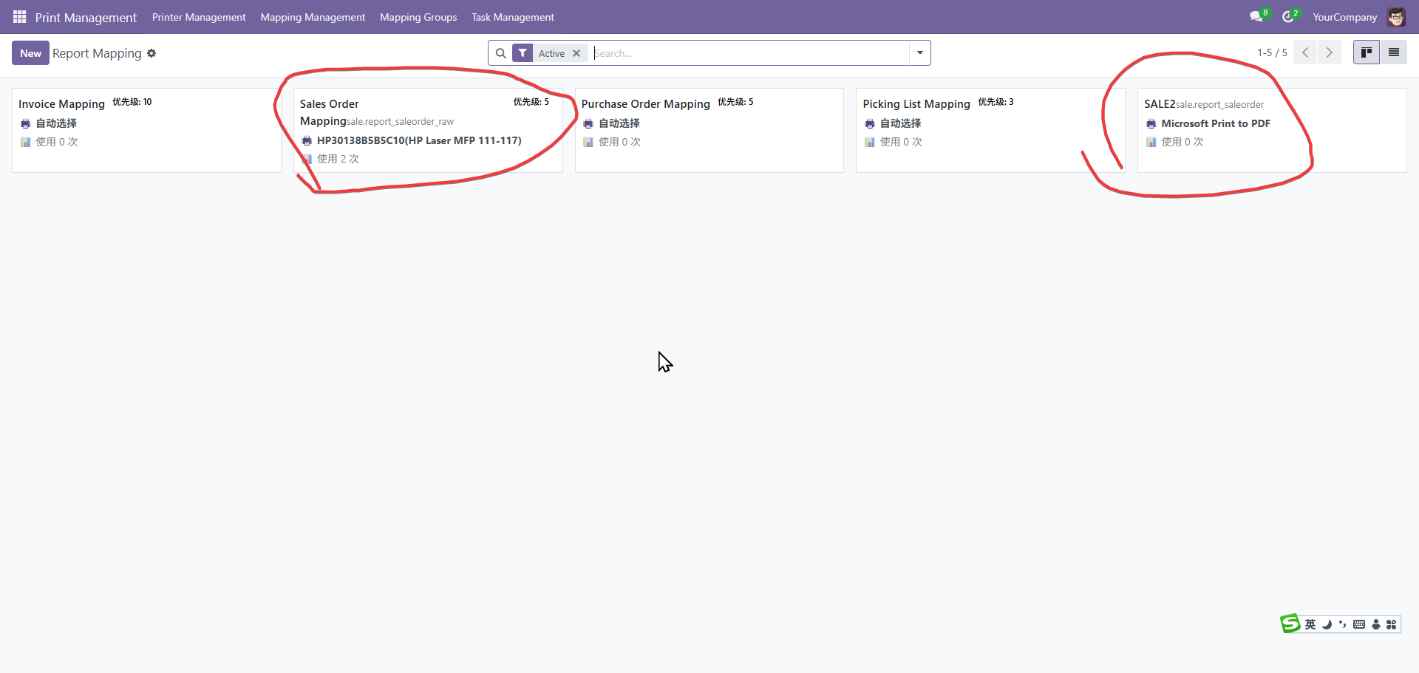Remove the Active filter tag
The height and width of the screenshot is (673, 1419).
[x=576, y=53]
